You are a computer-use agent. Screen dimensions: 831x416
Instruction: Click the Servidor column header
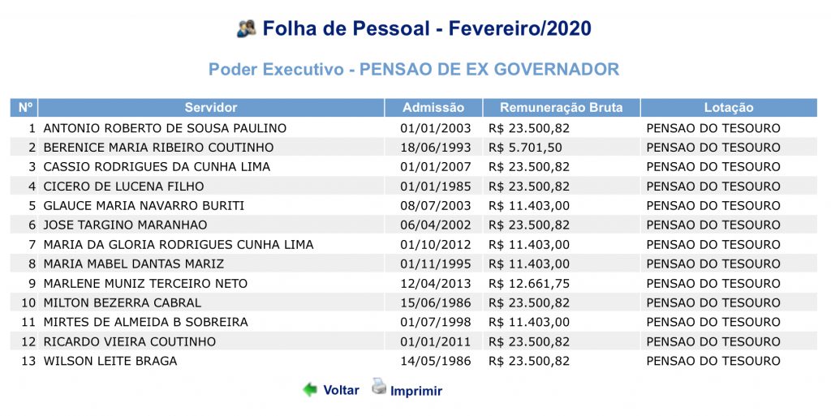[x=211, y=107]
